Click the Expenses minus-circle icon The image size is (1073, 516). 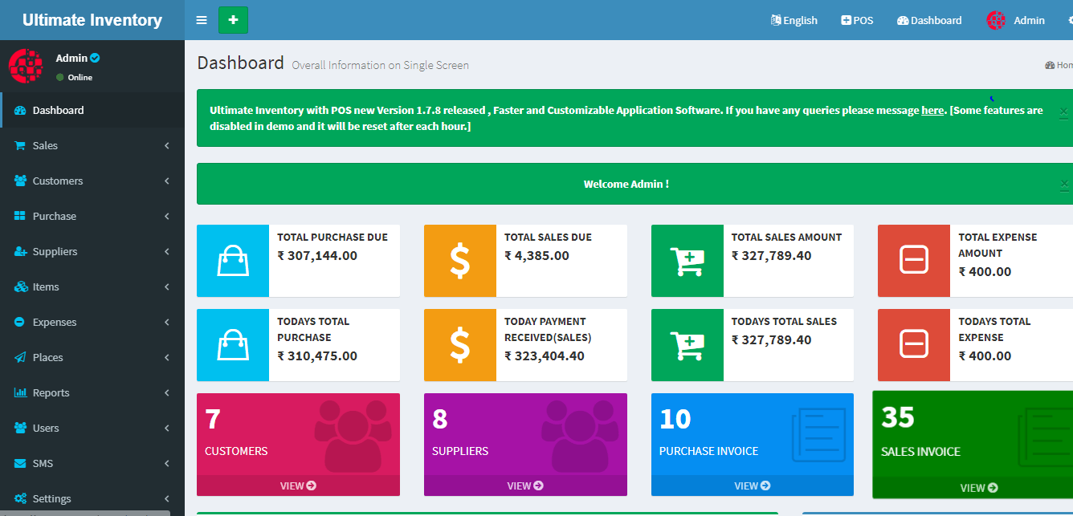tap(20, 322)
